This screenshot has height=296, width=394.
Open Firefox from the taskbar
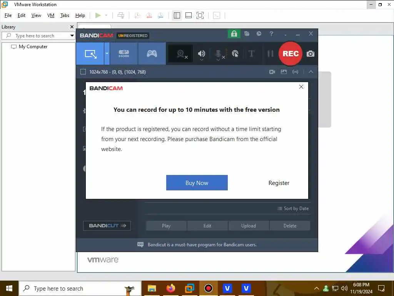[171, 288]
